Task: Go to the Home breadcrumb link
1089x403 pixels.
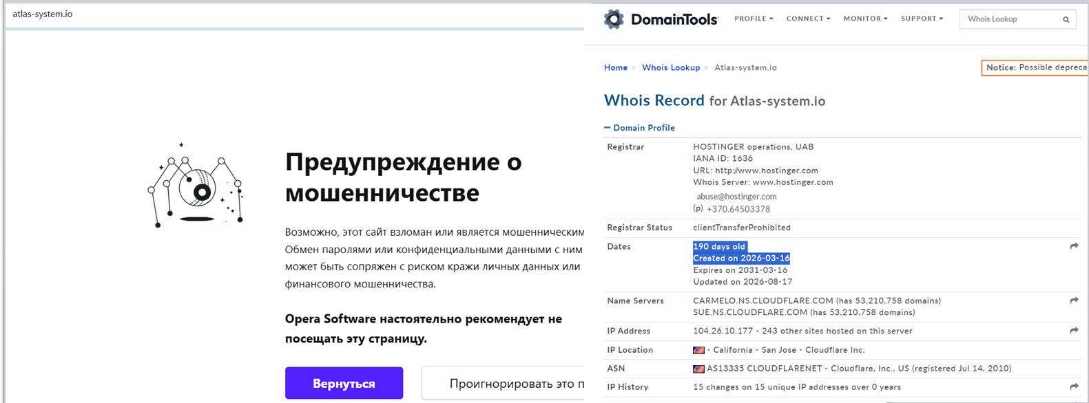Action: click(x=616, y=67)
